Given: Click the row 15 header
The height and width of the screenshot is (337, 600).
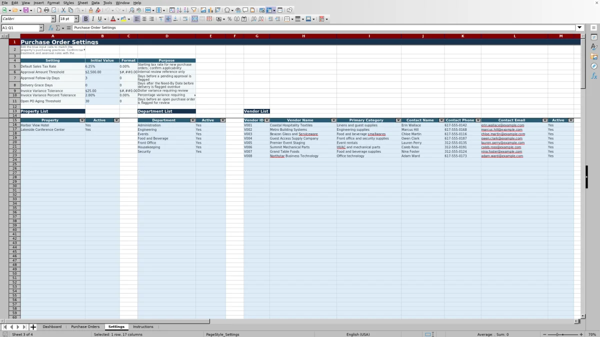Looking at the screenshot, I should pos(14,120).
